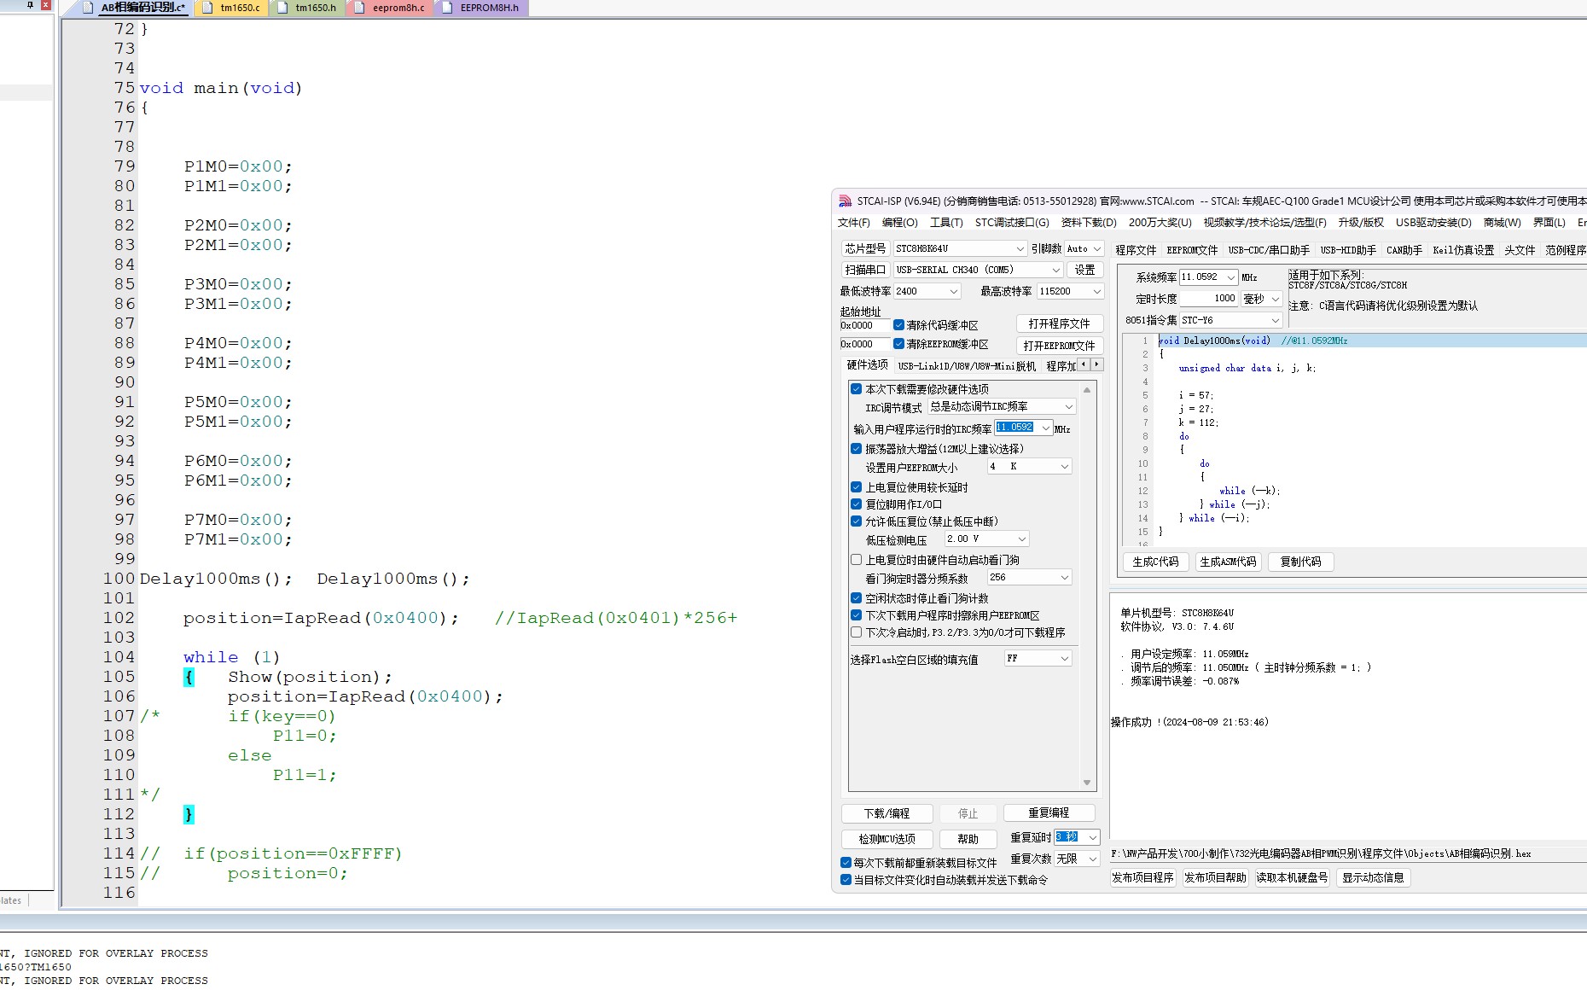Image resolution: width=1587 pixels, height=990 pixels.
Task: Open the 文件(F) menu in STCAI-ISP
Action: (853, 223)
